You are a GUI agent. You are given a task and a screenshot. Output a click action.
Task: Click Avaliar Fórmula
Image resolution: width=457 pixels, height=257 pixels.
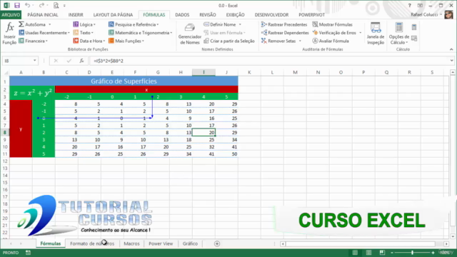pos(331,41)
